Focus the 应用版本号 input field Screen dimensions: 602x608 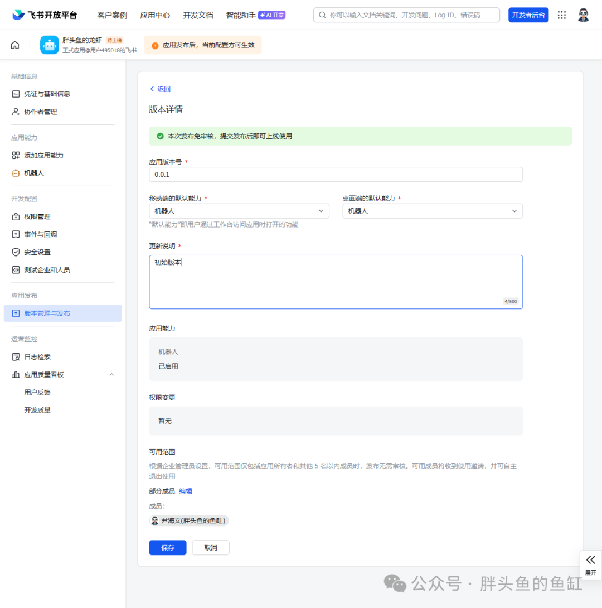point(336,175)
